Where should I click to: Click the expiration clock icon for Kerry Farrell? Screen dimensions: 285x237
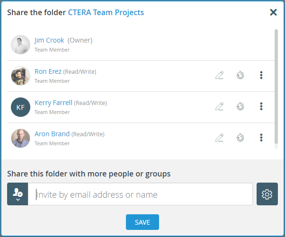240,106
